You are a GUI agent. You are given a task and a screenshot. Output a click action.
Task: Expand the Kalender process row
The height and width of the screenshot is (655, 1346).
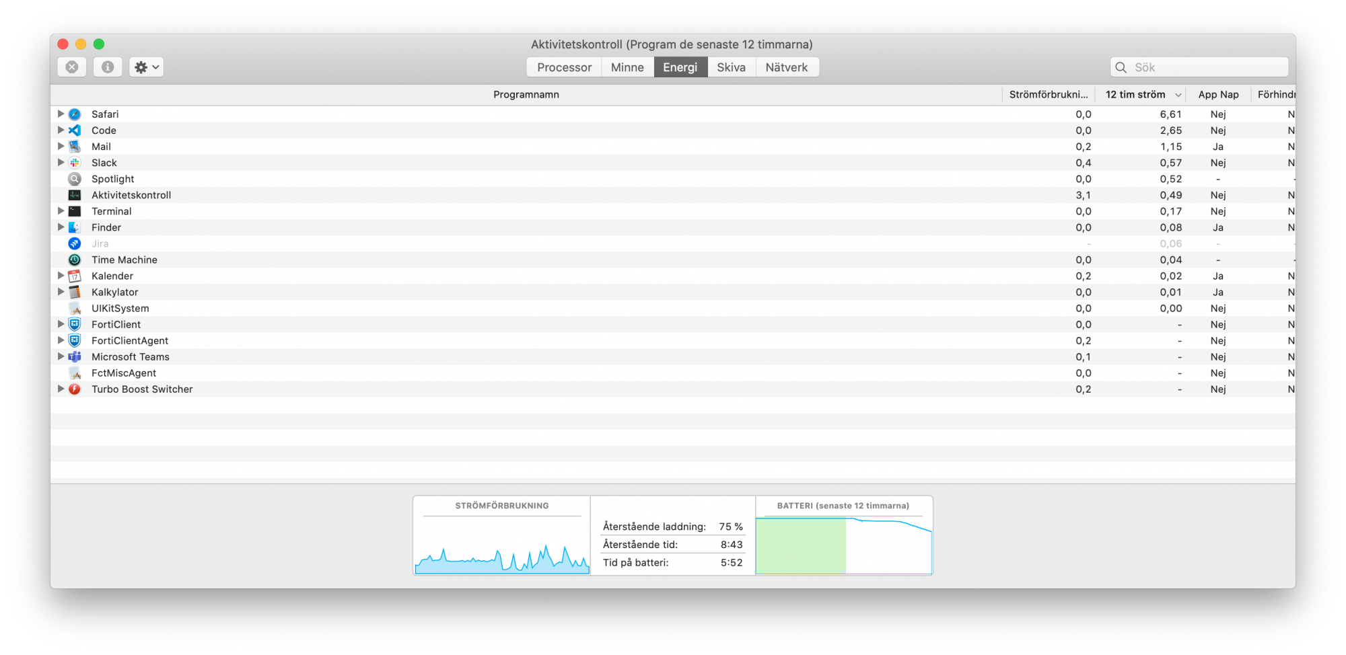[61, 276]
